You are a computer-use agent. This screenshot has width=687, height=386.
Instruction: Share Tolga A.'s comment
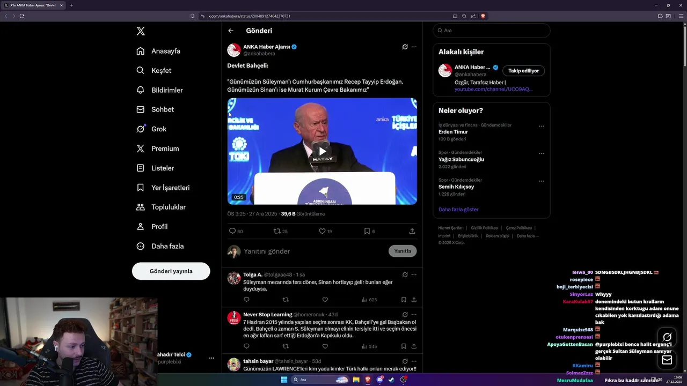coord(414,300)
